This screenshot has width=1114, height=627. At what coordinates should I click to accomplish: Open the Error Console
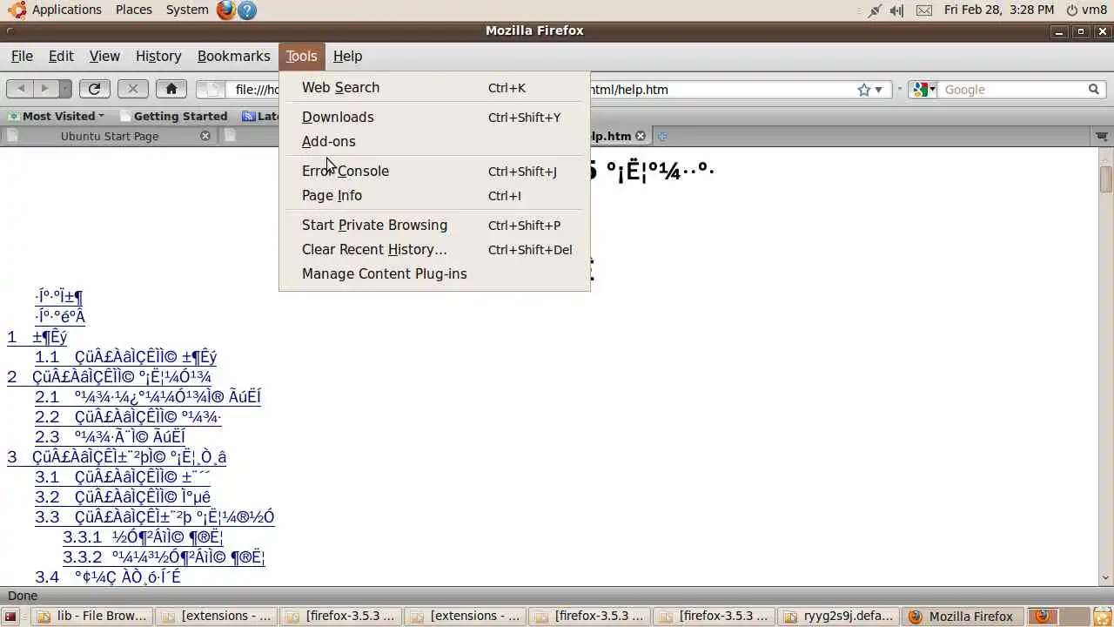(x=434, y=171)
